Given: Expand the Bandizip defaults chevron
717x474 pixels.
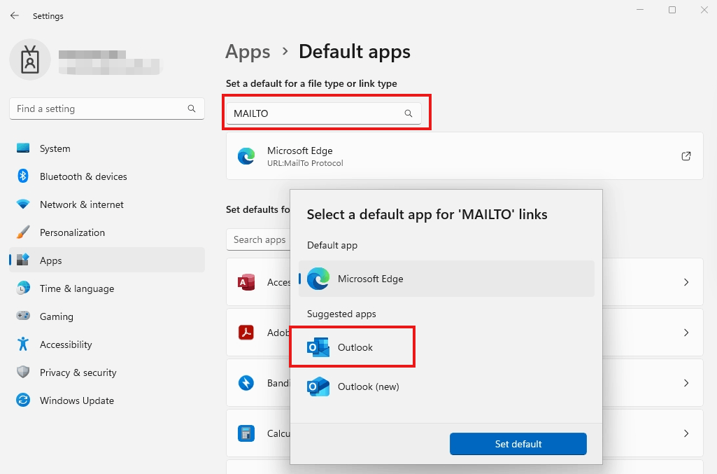Looking at the screenshot, I should 686,383.
